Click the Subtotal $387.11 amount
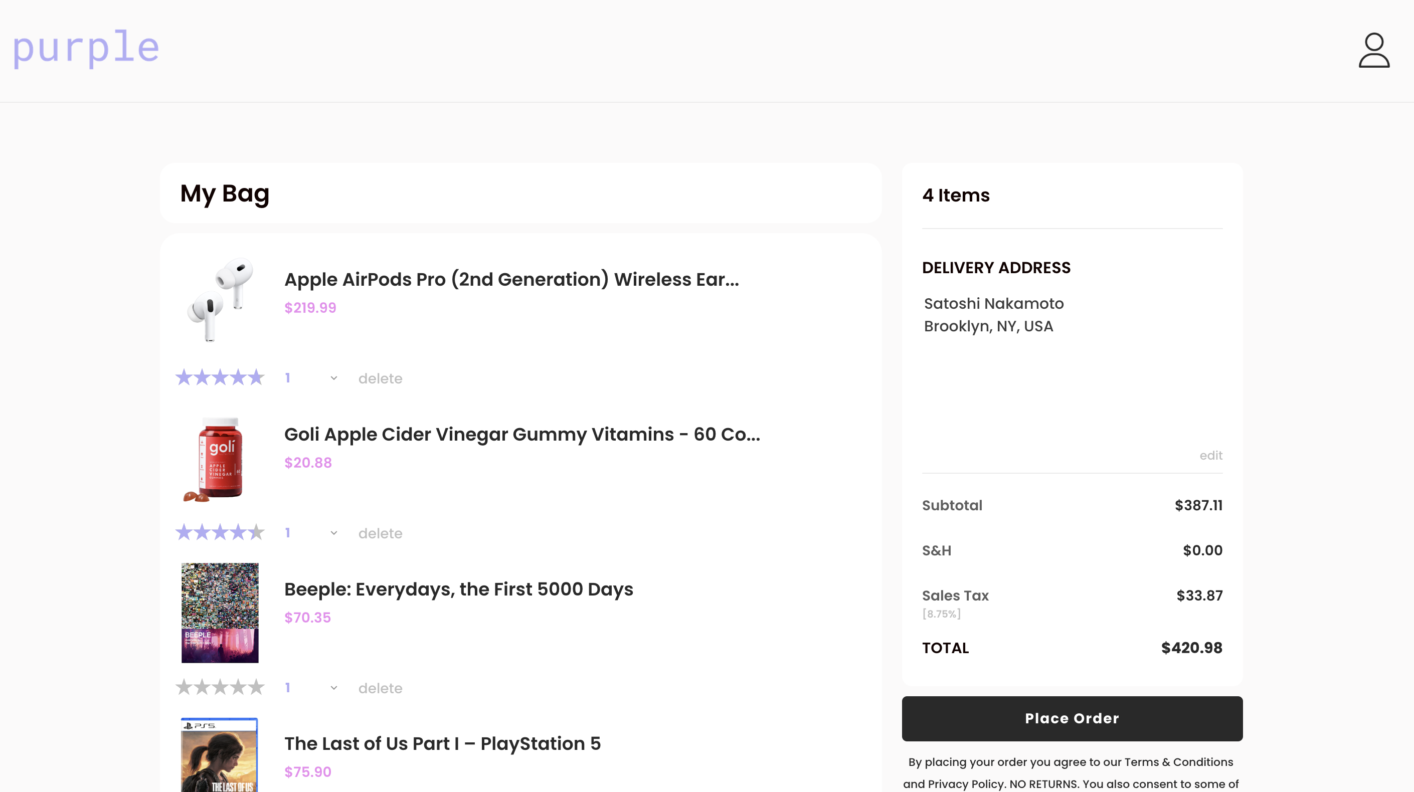1414x792 pixels. coord(1199,505)
